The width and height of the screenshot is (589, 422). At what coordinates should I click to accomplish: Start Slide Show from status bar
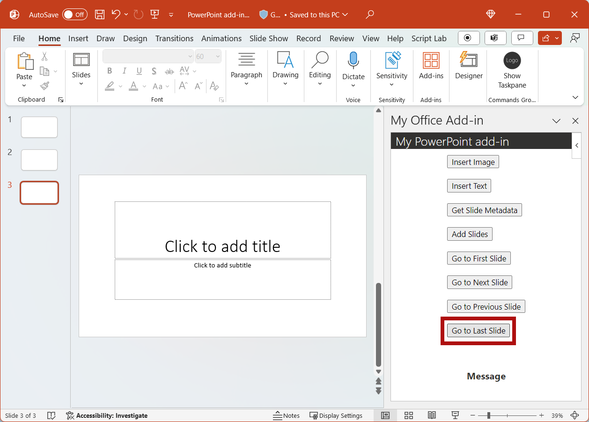pos(455,415)
